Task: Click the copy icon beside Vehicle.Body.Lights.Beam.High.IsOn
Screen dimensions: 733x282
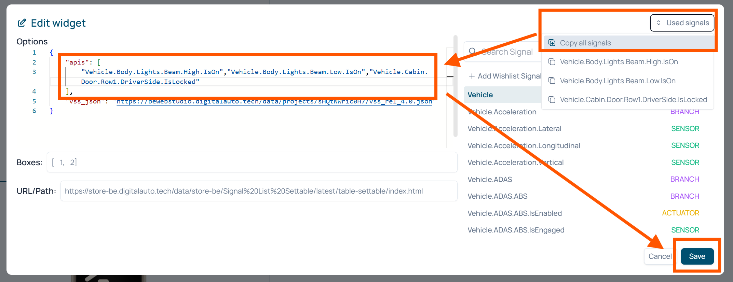Action: point(552,62)
